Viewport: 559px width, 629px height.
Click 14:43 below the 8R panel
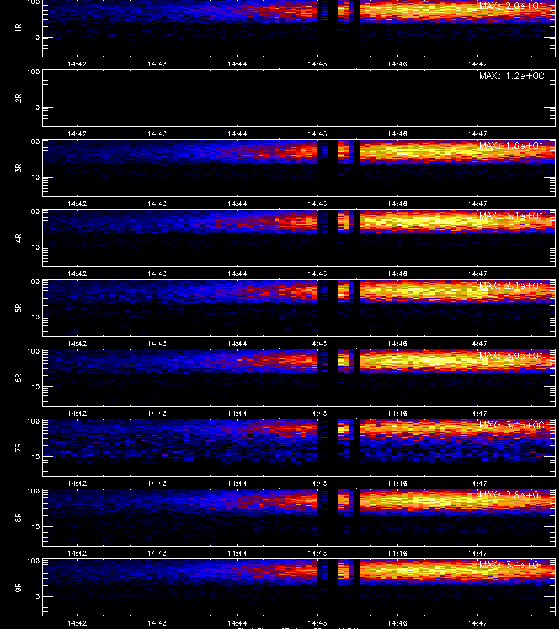coord(157,553)
